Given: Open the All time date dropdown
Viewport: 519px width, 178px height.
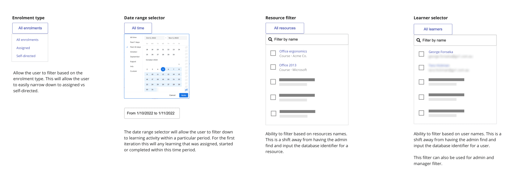Looking at the screenshot, I should [138, 28].
